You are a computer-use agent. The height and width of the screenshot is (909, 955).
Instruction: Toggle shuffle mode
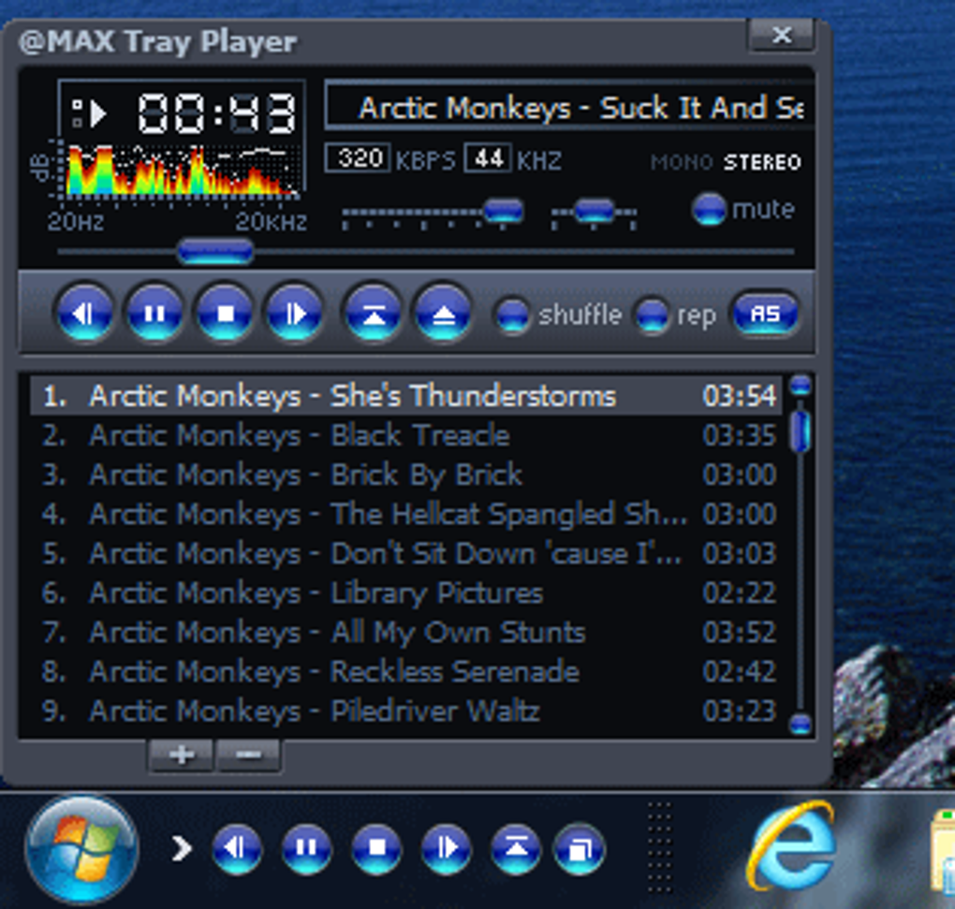click(x=512, y=315)
